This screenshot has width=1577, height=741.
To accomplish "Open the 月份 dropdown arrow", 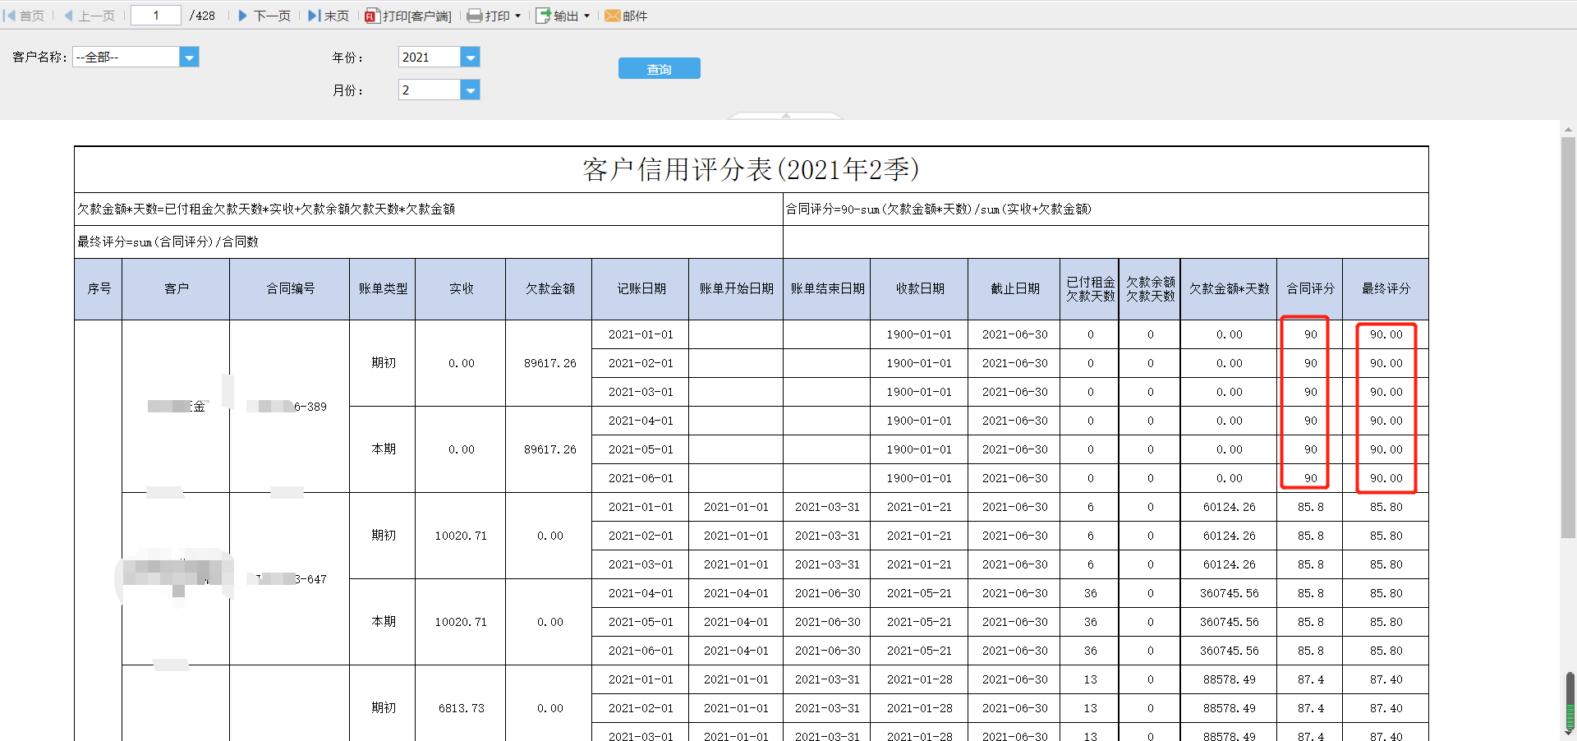I will tap(470, 90).
